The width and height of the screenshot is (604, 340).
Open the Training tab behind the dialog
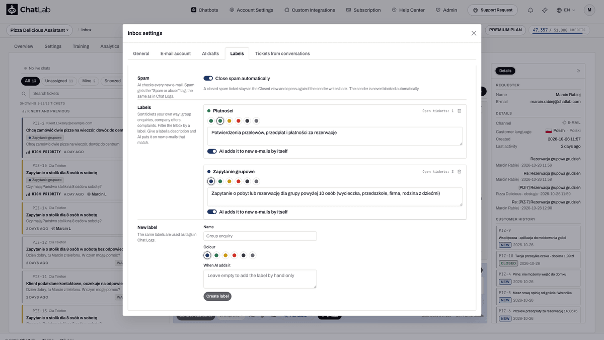coord(81,46)
